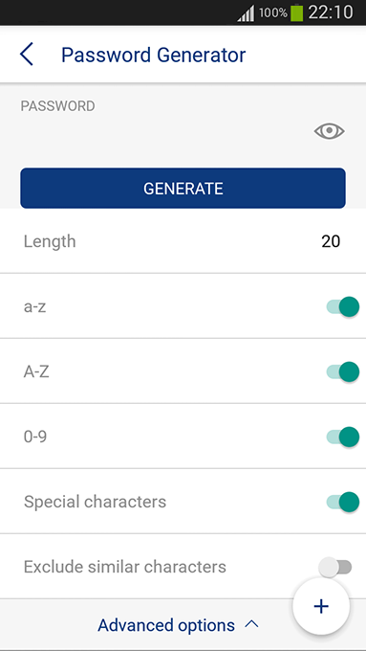
Task: Tap the battery icon in status bar
Action: [x=297, y=12]
